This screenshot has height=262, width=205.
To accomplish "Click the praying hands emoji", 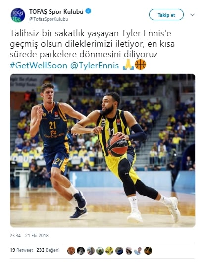I will [128, 65].
